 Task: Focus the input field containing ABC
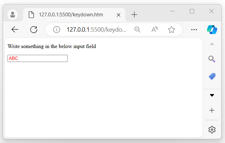click(x=37, y=59)
